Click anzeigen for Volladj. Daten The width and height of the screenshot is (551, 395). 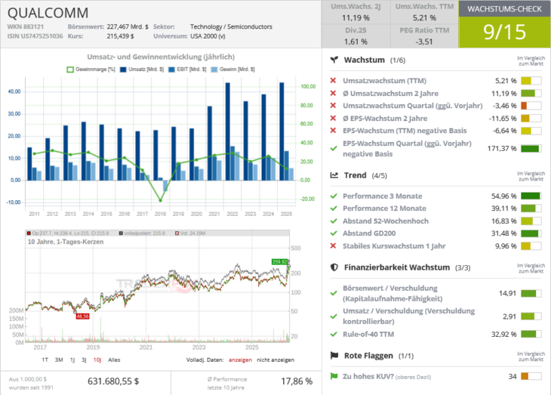point(240,360)
